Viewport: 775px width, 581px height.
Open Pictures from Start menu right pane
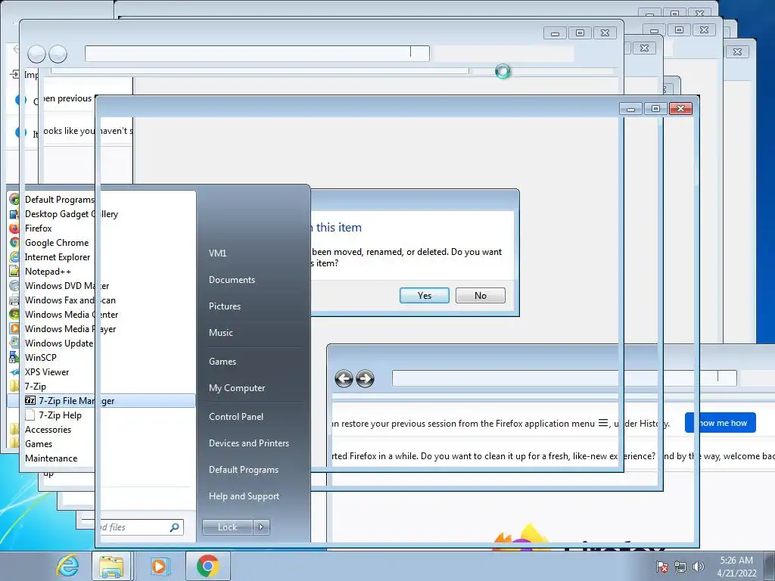tap(224, 306)
